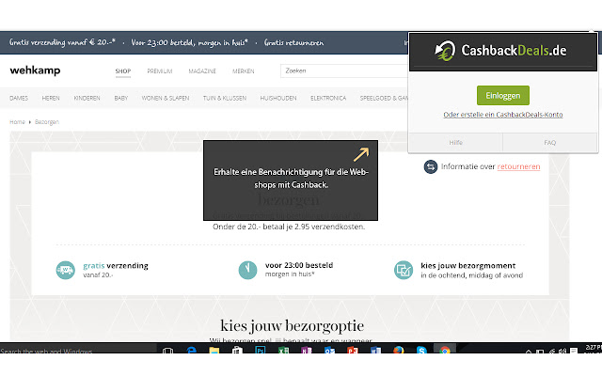Go to Home in the breadcrumb
602x376 pixels.
[x=17, y=122]
